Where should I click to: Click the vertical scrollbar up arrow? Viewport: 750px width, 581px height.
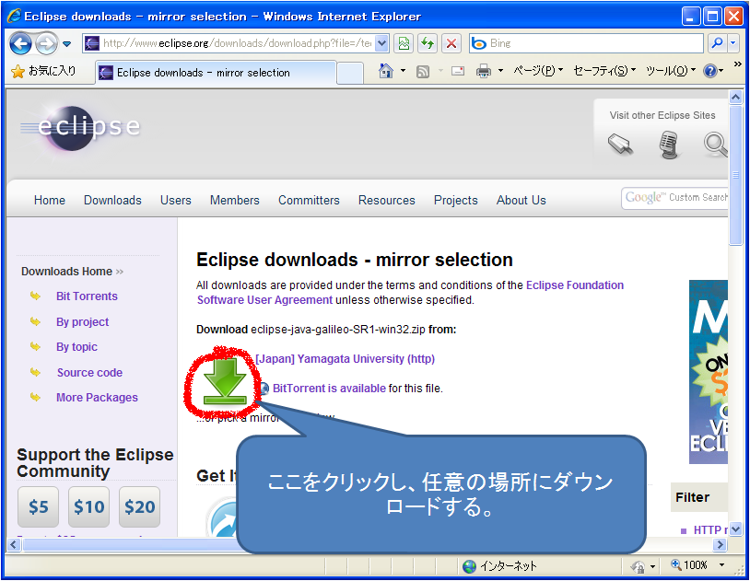tap(735, 97)
